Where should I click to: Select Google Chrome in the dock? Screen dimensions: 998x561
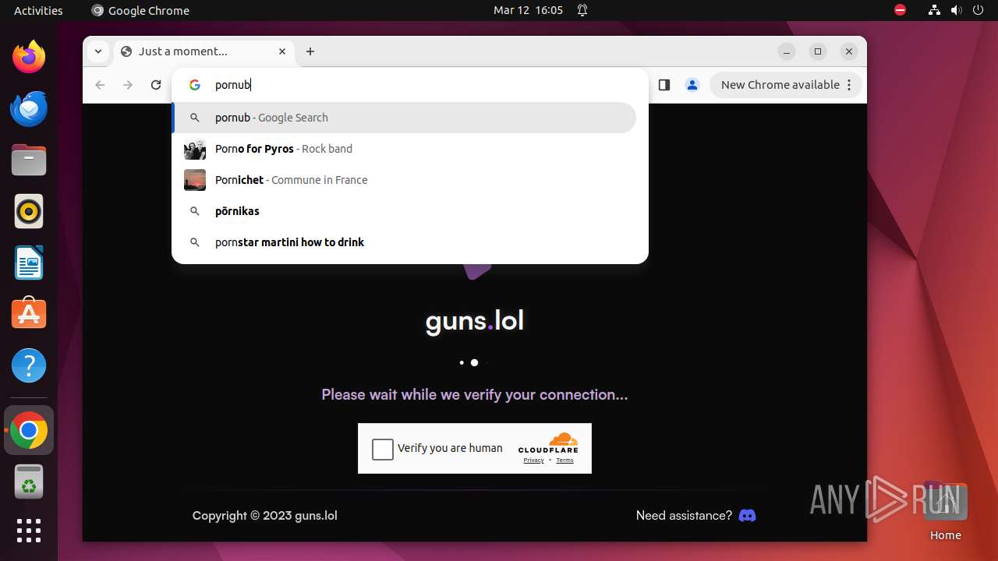point(29,430)
